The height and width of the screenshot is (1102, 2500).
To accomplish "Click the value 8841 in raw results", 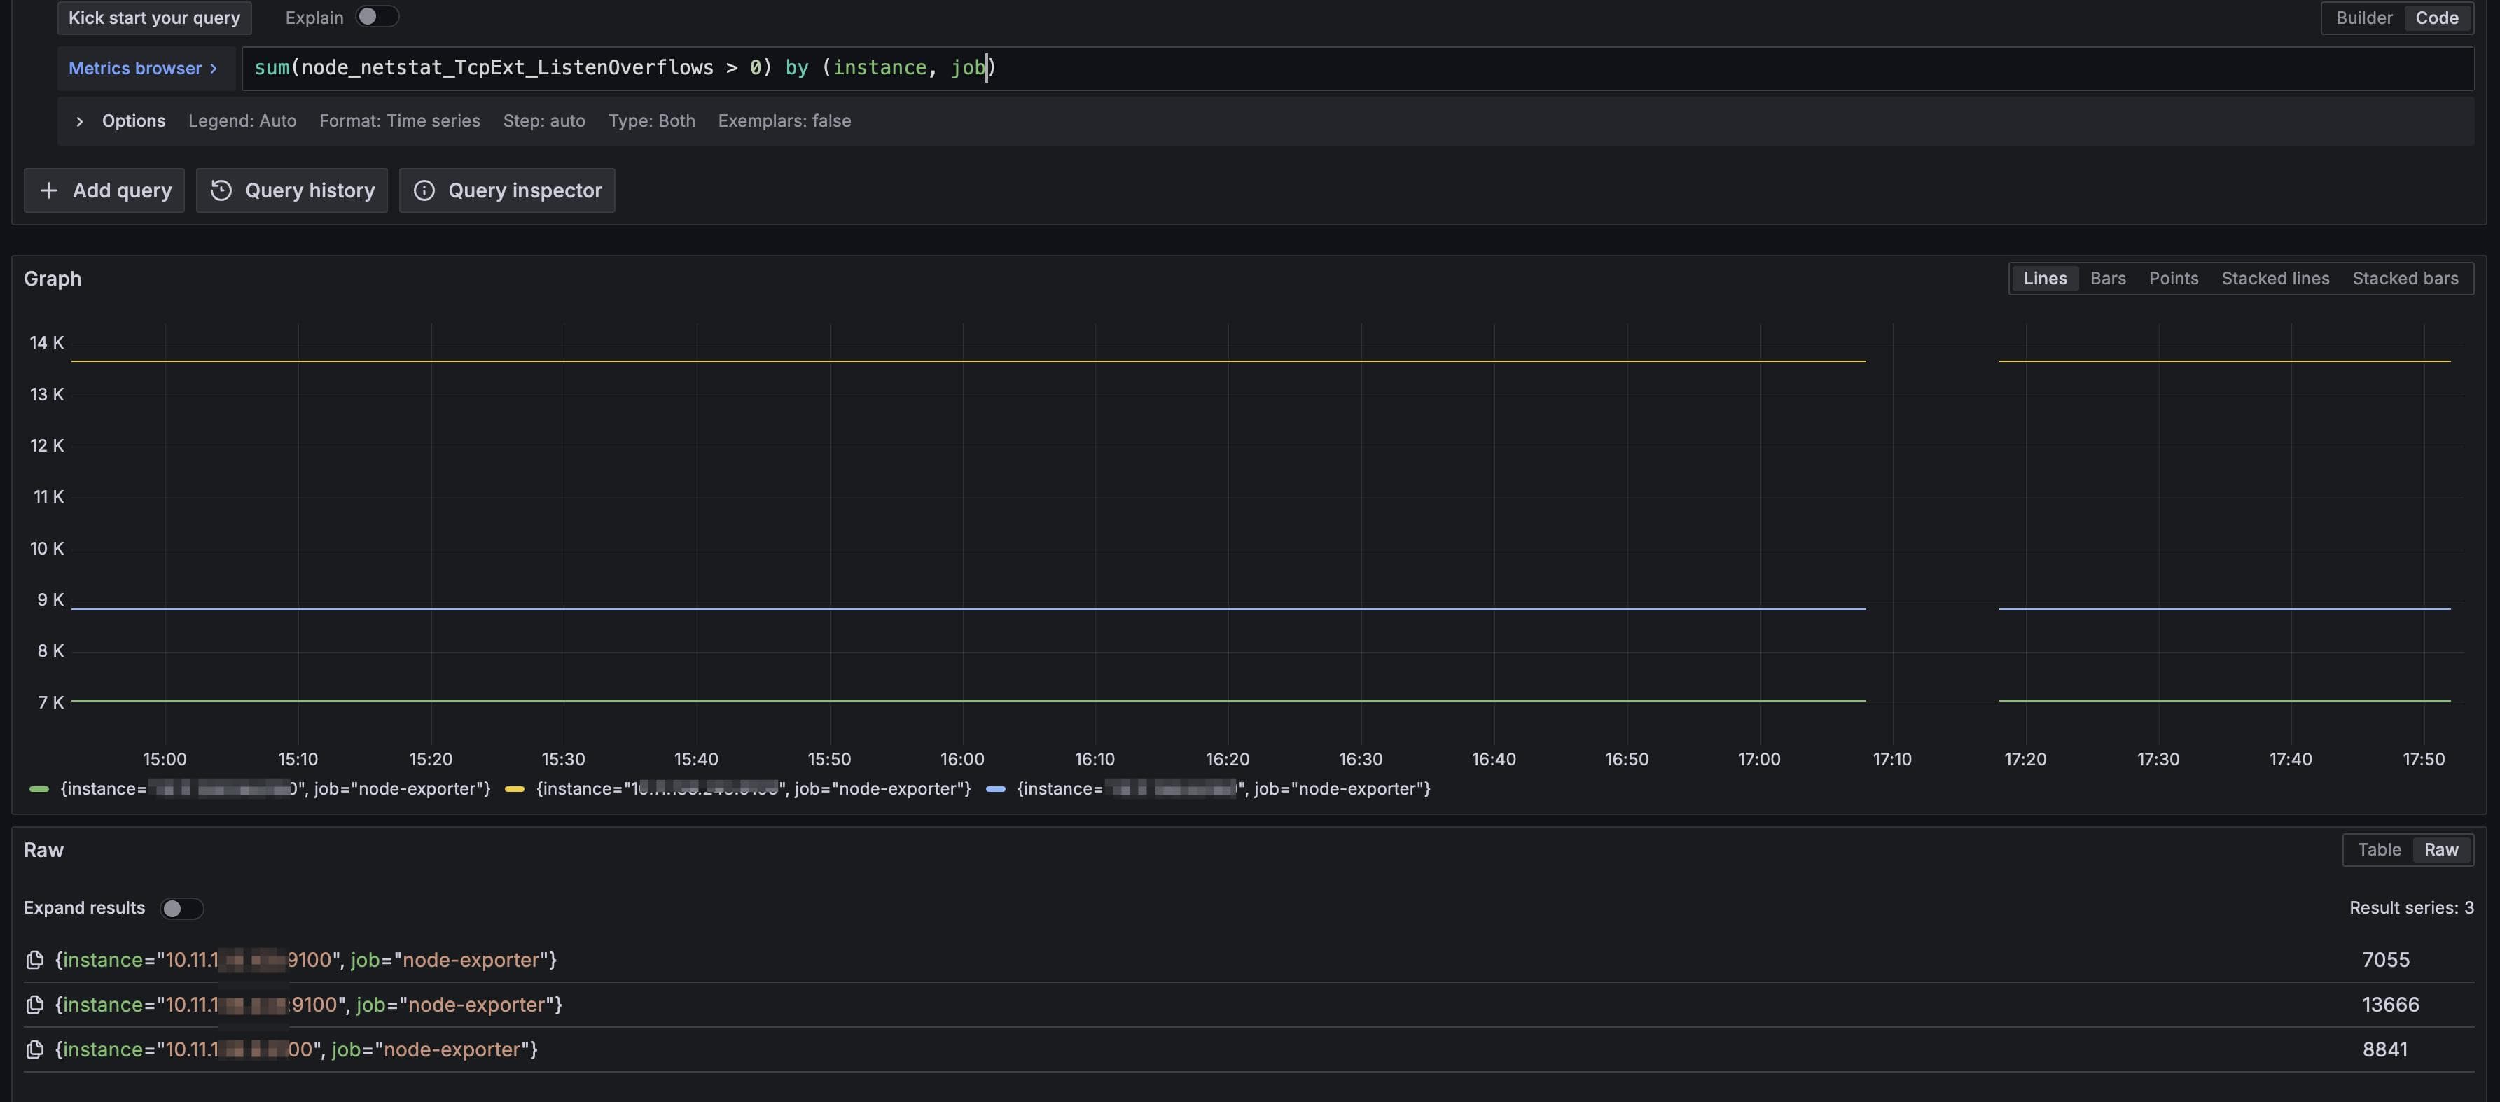I will tap(2384, 1049).
